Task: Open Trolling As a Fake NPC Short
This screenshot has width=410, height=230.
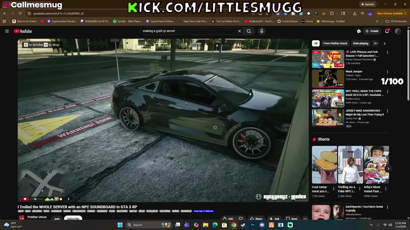Action: click(x=350, y=165)
